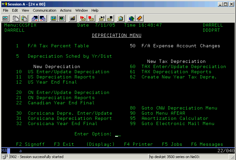Image resolution: width=236 pixels, height=160 pixels.
Task: Open the keyboard remap toolbar icon
Action: point(72,18)
